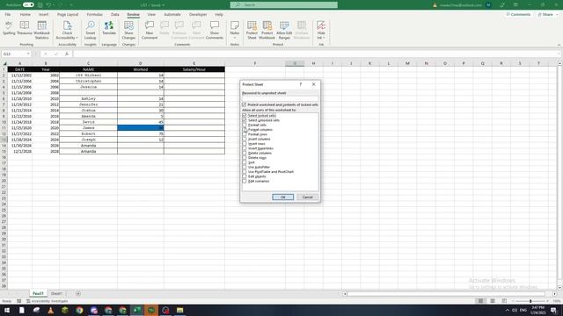Check the Insert rows option

[245, 144]
